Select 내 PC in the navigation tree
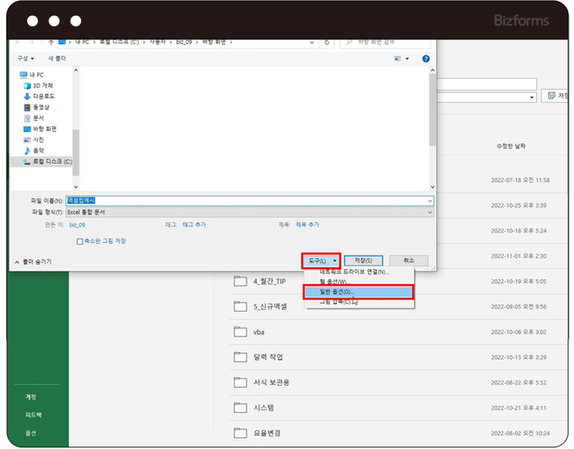The height and width of the screenshot is (449, 574). click(32, 75)
